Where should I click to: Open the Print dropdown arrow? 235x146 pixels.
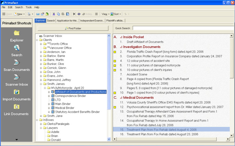32,14
